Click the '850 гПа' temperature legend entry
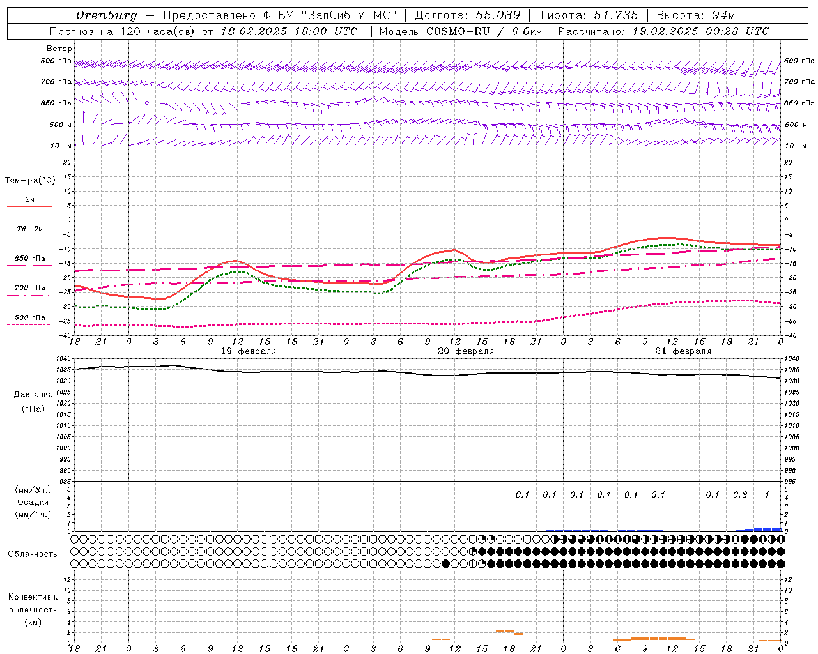Screen dimensions: 818x654 pos(29,259)
